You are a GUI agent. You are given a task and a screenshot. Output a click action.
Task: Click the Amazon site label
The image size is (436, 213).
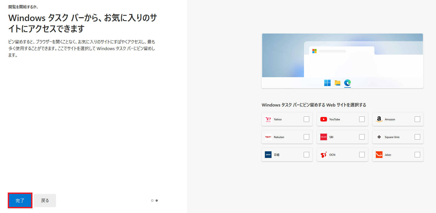tap(390, 120)
